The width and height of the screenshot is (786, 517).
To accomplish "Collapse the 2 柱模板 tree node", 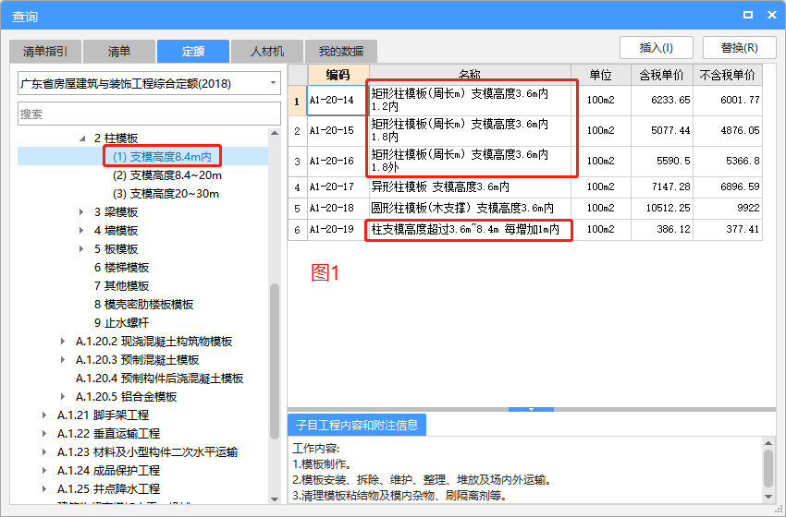I will tap(82, 138).
